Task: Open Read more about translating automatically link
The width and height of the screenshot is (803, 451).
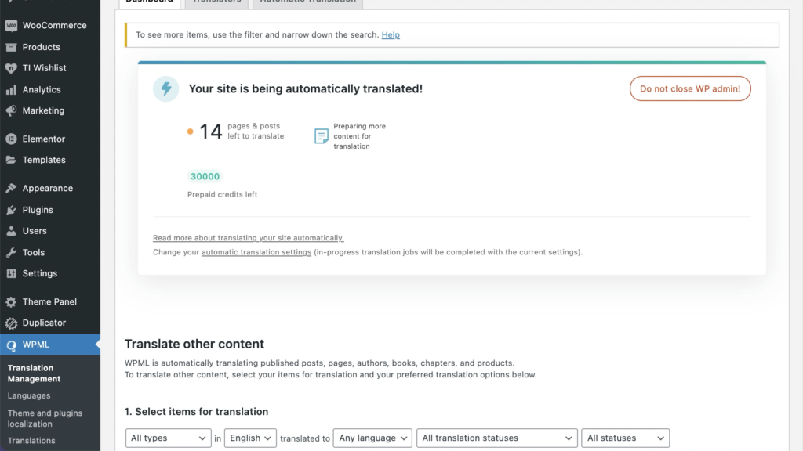Action: (249, 238)
